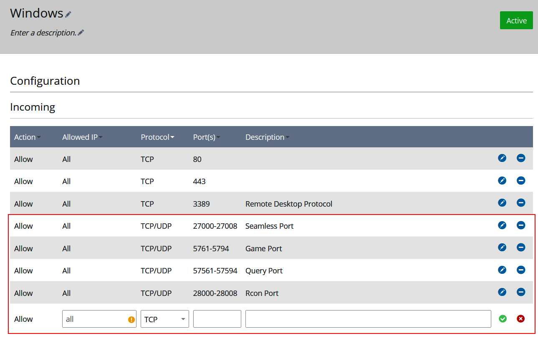Edit the Remote Desktop Protocol rule
This screenshot has height=341, width=538.
(502, 203)
